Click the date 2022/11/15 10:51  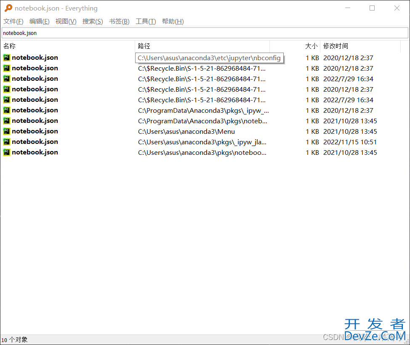click(x=350, y=142)
